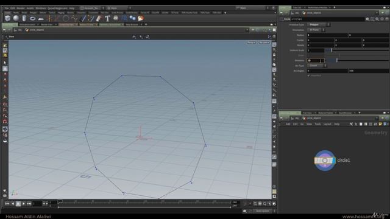Open the File menu
This screenshot has width=390, height=219.
click(x=7, y=8)
